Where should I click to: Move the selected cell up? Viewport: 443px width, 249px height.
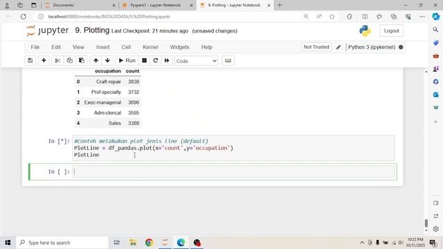[x=96, y=61]
